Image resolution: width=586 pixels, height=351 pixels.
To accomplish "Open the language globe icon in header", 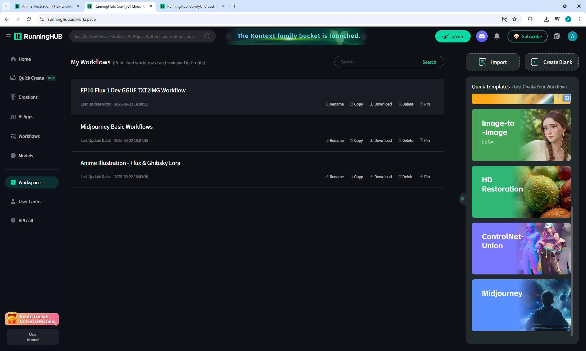I will [x=556, y=37].
